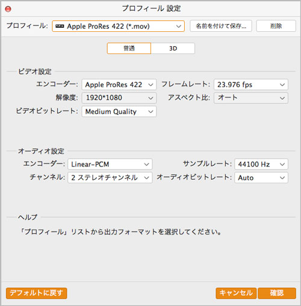Click the help text about 出力フォーマット

120,232
